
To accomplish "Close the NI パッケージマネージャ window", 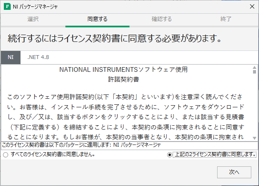I will [252, 6].
